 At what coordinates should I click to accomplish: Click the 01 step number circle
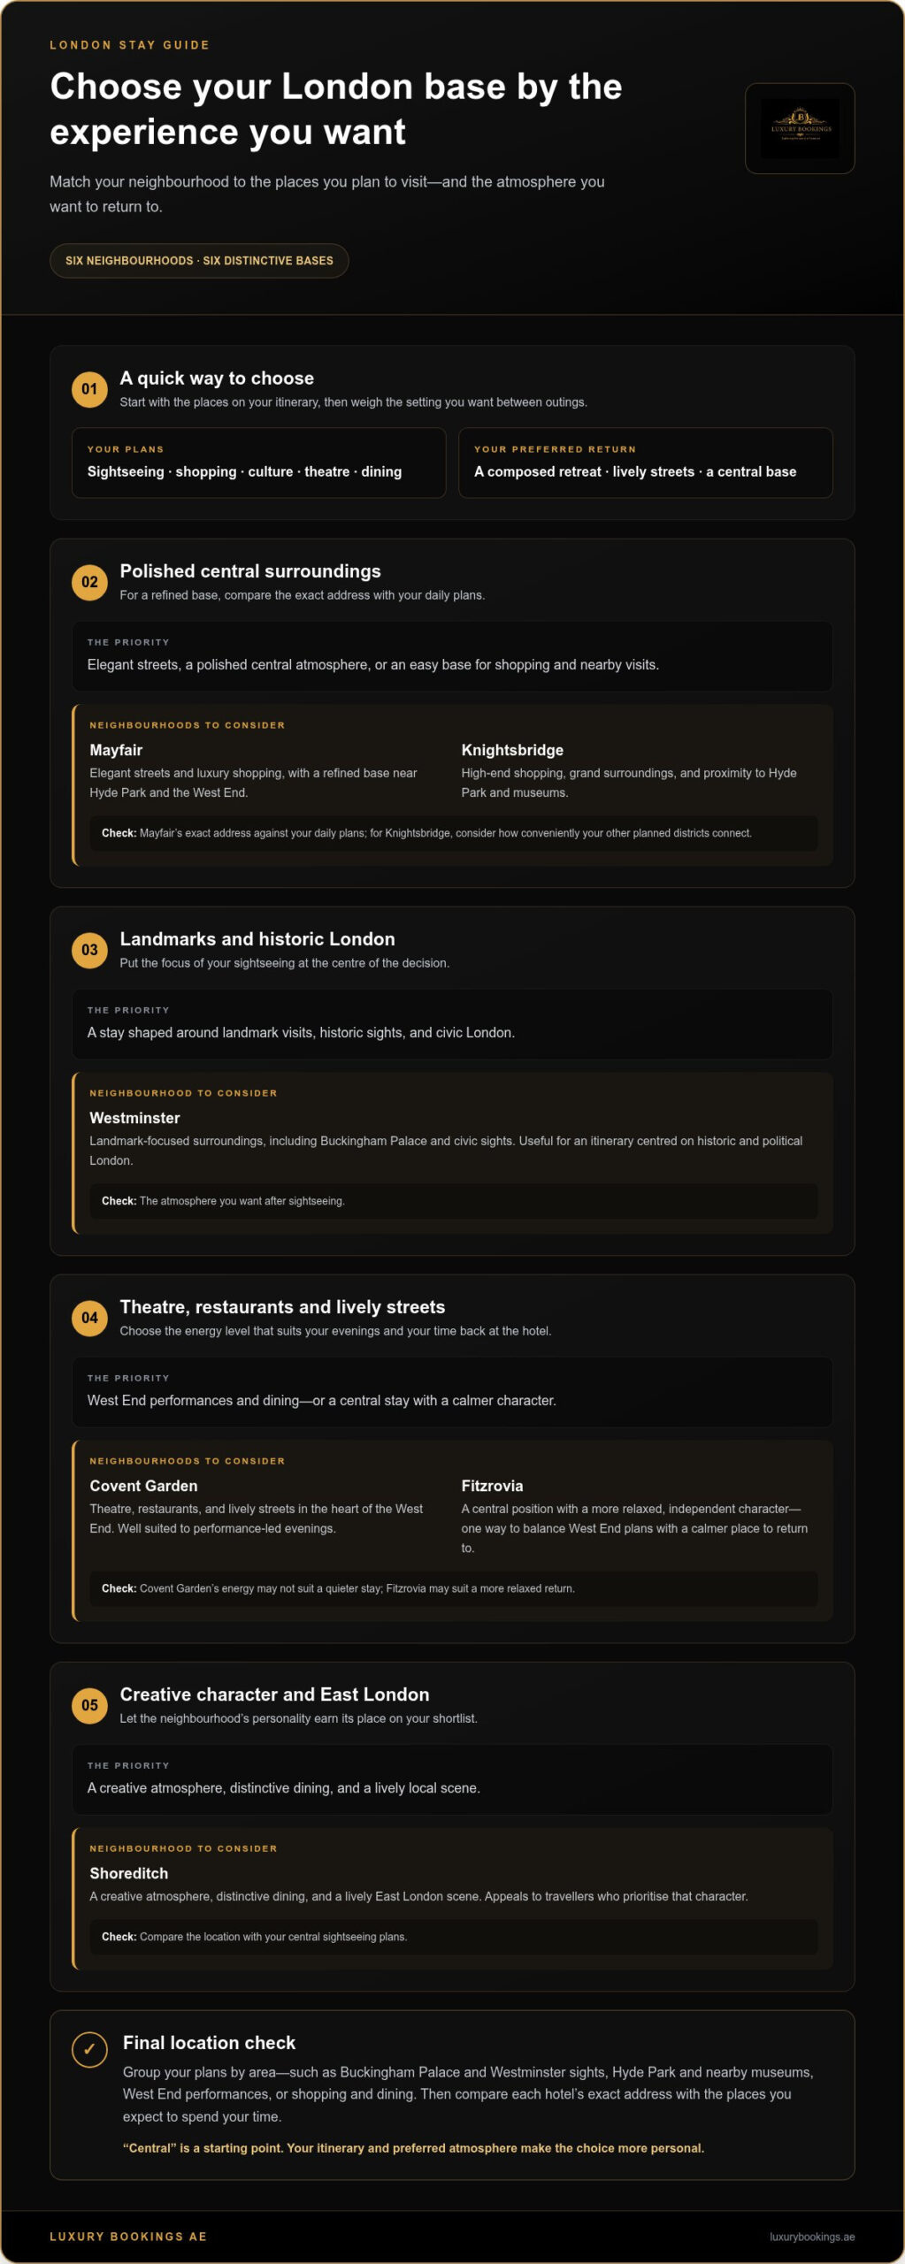(x=89, y=389)
